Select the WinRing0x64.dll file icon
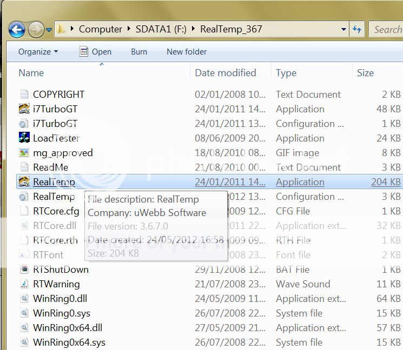Screen dimensions: 403x350 24,328
